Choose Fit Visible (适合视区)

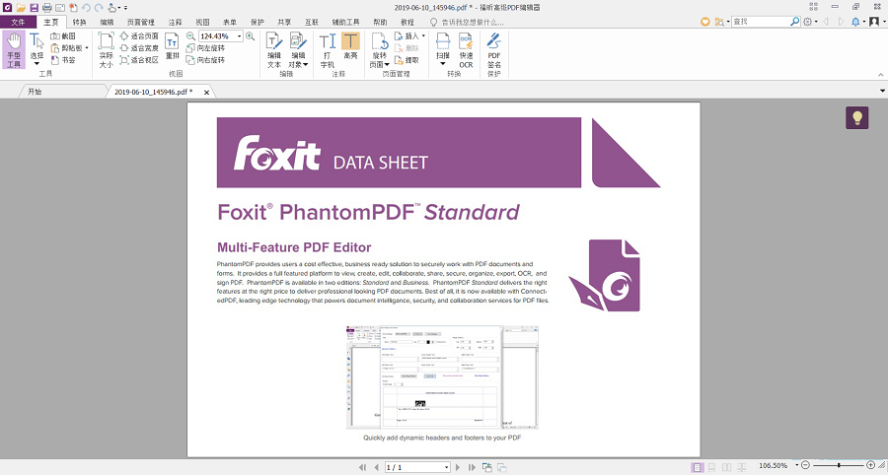pyautogui.click(x=139, y=60)
